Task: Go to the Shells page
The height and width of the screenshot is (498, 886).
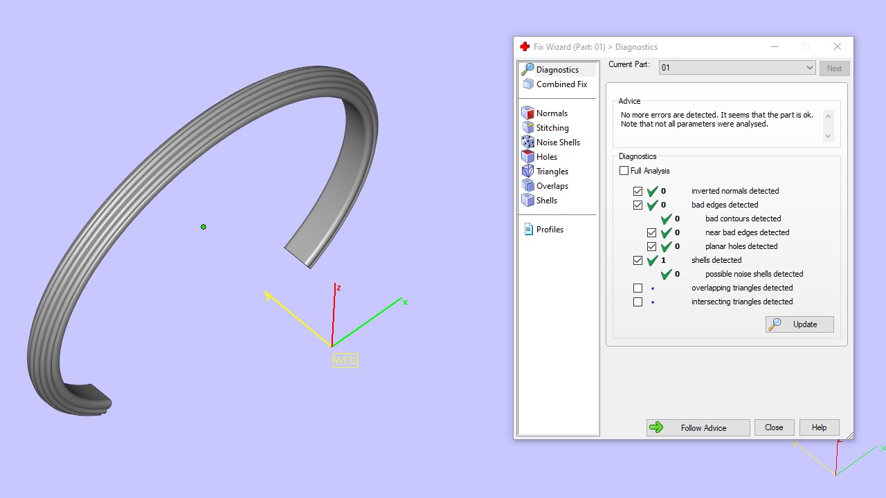Action: coord(546,200)
